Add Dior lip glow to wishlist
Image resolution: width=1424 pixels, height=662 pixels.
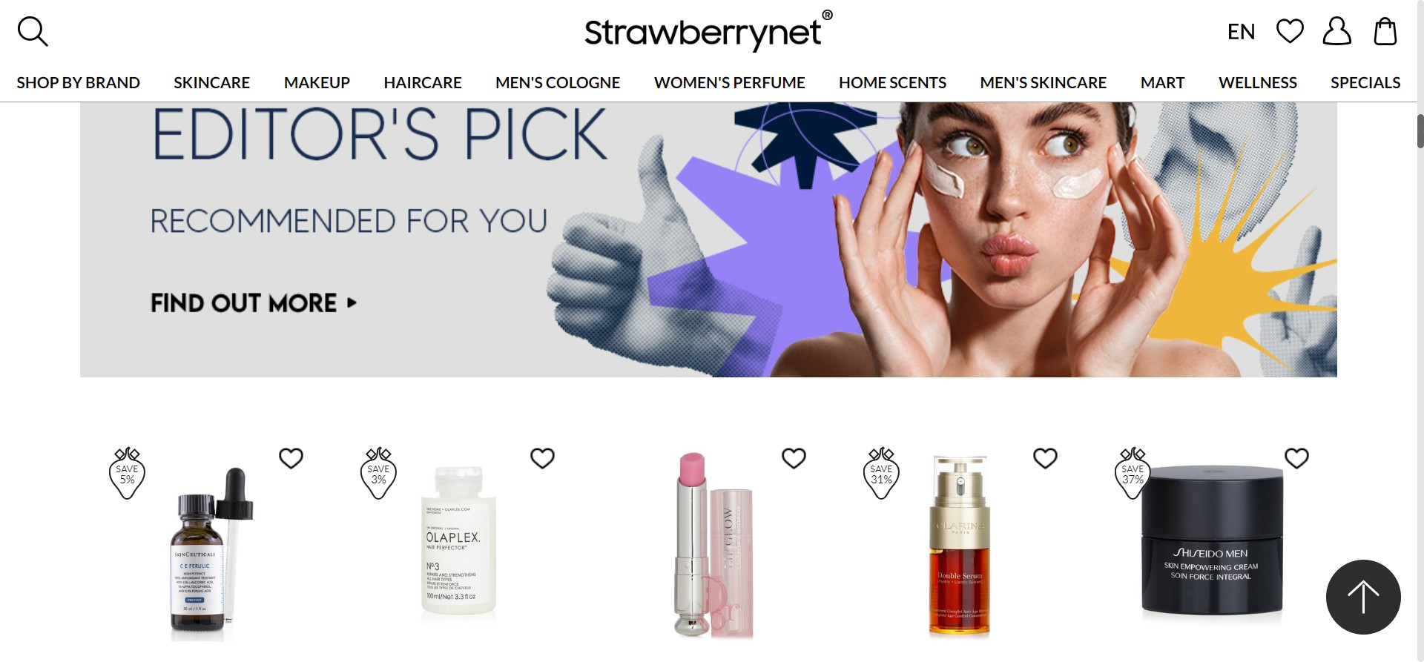tap(794, 458)
